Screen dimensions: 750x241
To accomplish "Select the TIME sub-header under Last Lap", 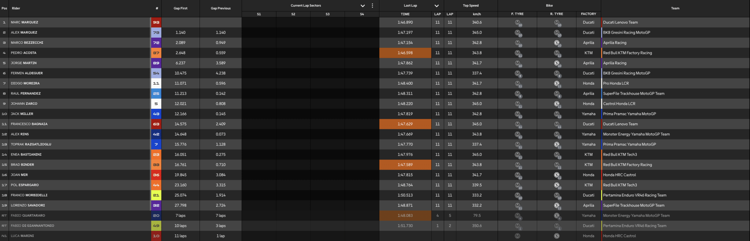I will (405, 14).
